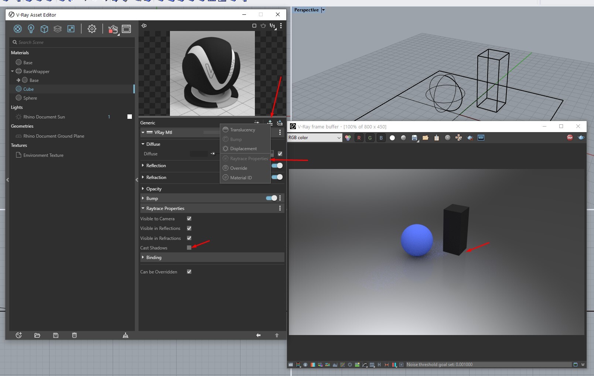Collapse VRay Mtl layer
Screen dimensions: 594x376
tap(143, 132)
